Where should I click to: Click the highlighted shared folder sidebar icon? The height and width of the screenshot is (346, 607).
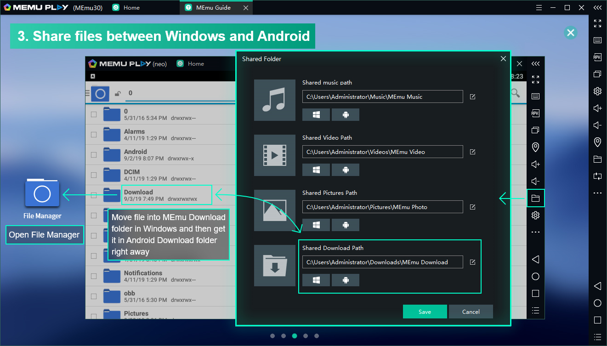(x=535, y=199)
